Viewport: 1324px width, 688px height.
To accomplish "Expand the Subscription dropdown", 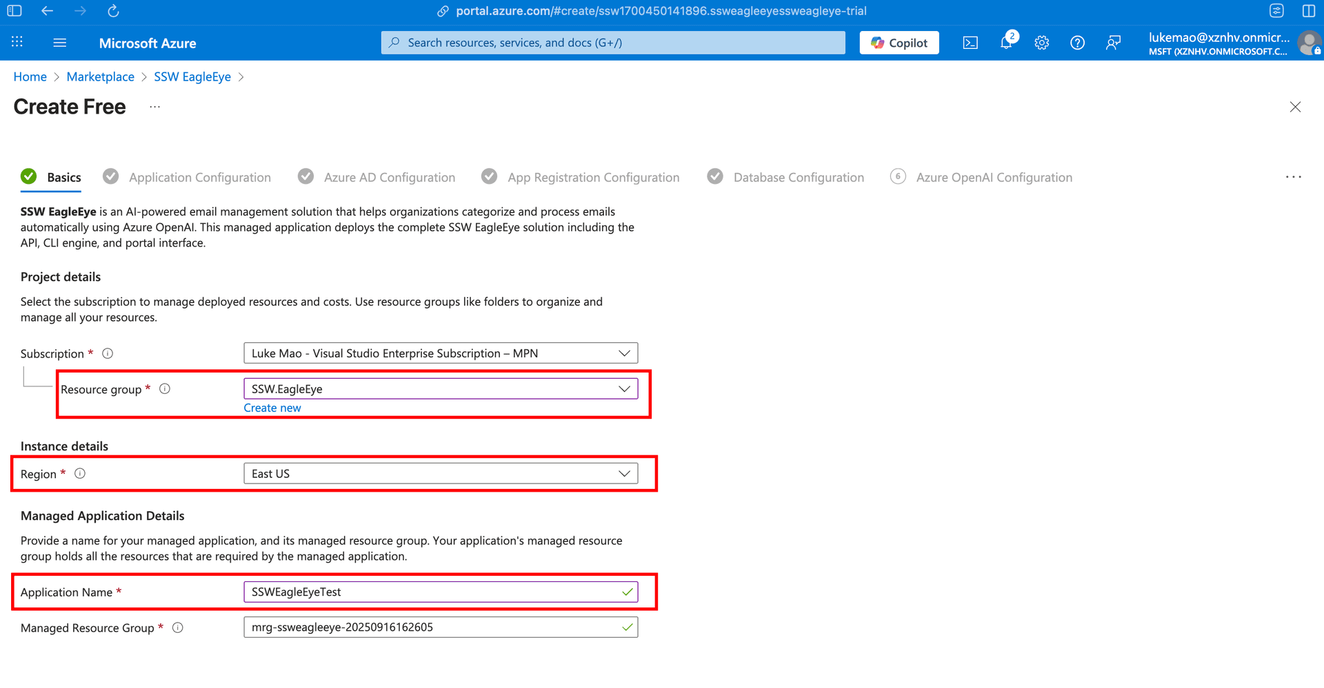I will tap(440, 353).
